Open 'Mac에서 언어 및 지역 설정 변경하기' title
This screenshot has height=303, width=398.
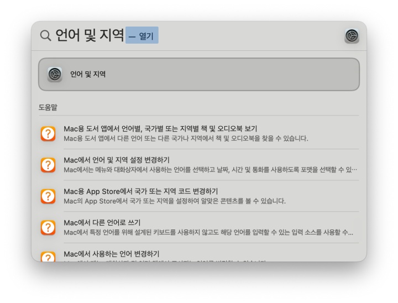click(x=117, y=160)
